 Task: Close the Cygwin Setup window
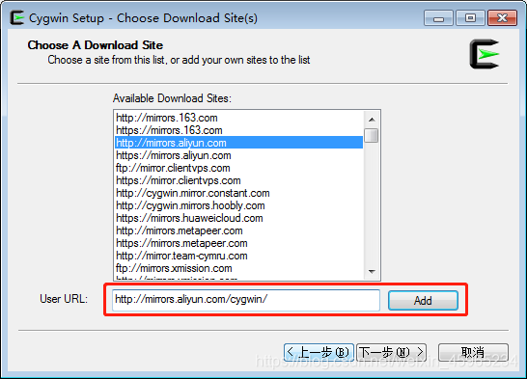click(502, 18)
